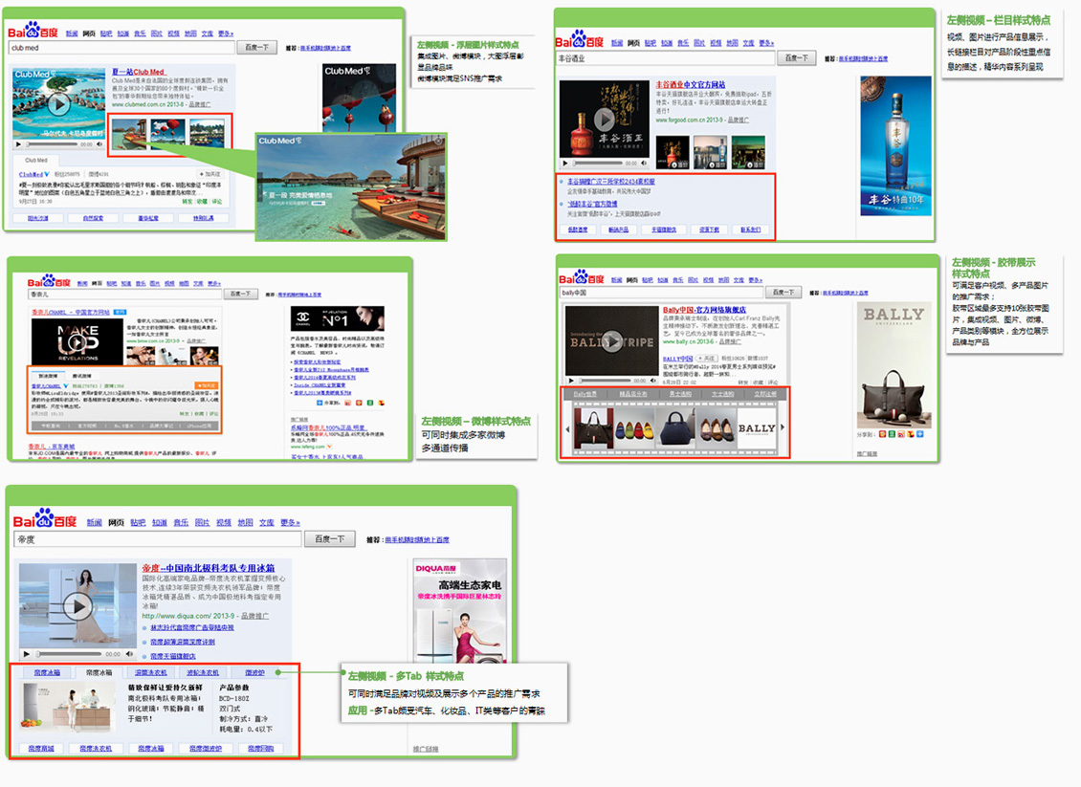Select the Bally世界 filmstrip tab
The image size is (1081, 787).
coord(585,394)
